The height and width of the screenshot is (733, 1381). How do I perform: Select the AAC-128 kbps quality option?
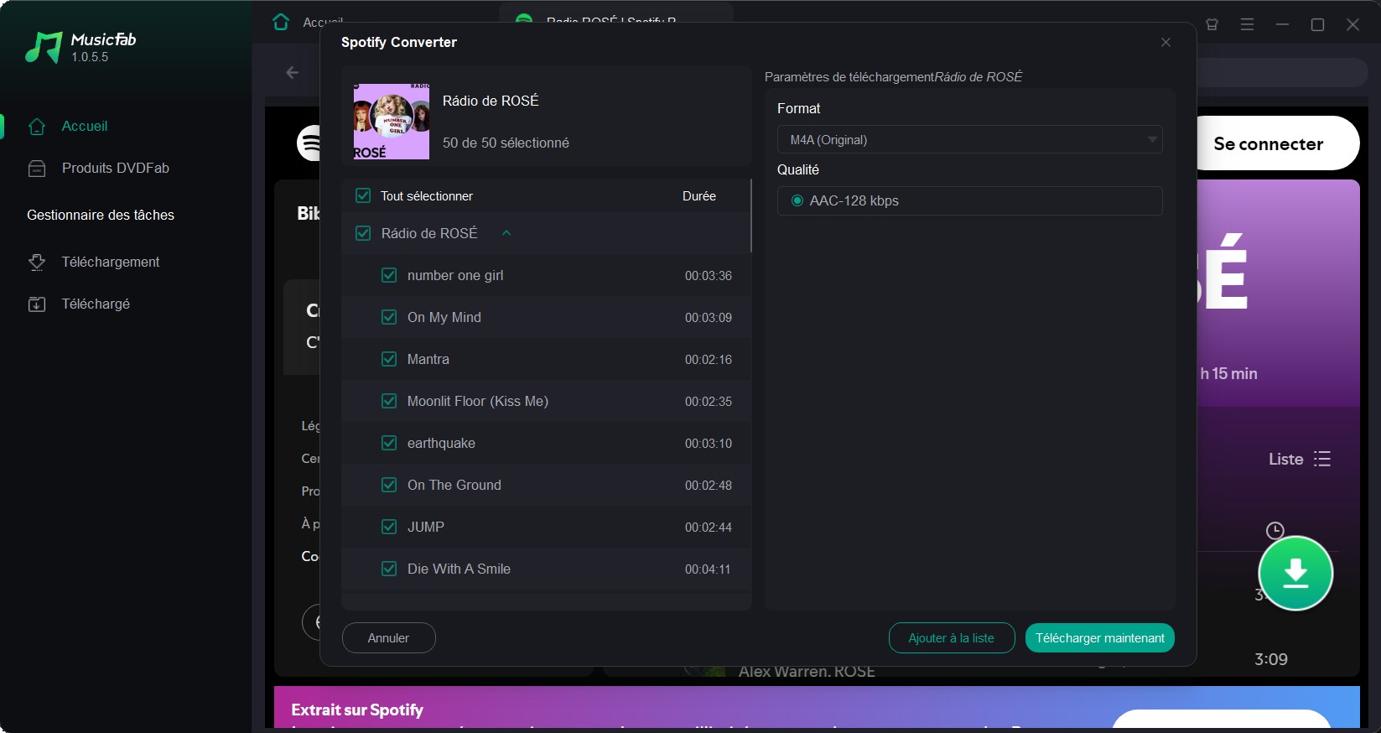point(797,200)
